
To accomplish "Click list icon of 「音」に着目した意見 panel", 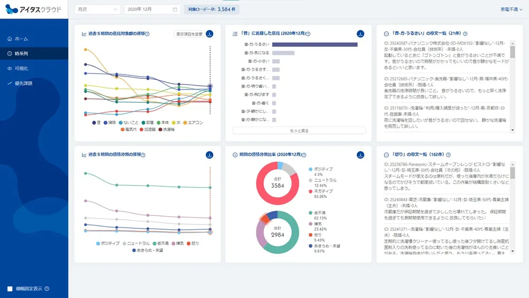I will [235, 34].
